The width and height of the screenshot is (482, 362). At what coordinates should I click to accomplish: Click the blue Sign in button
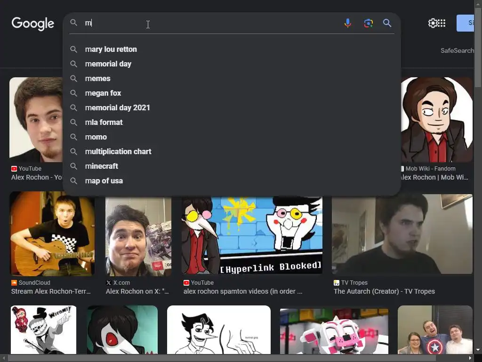[466, 23]
